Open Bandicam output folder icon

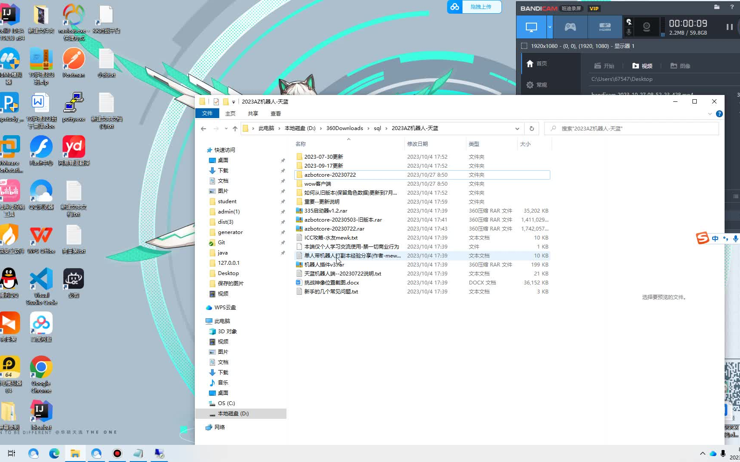[x=717, y=7]
